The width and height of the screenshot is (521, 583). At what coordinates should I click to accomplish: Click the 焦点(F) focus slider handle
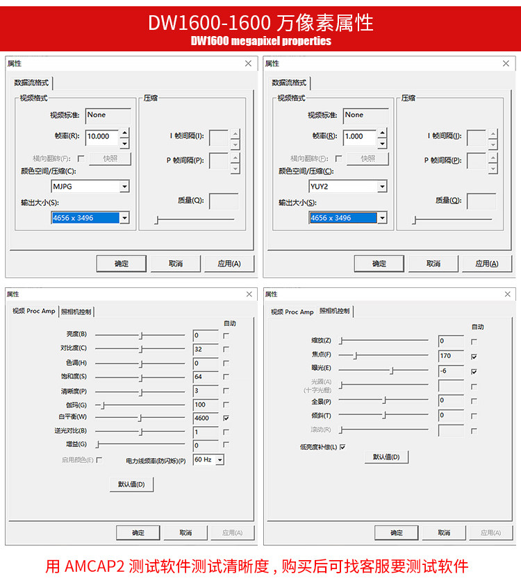point(356,356)
